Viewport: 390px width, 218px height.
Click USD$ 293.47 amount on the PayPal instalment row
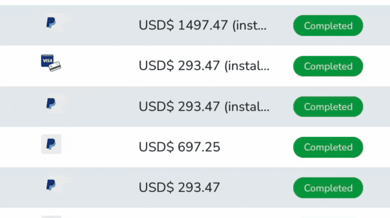click(179, 107)
